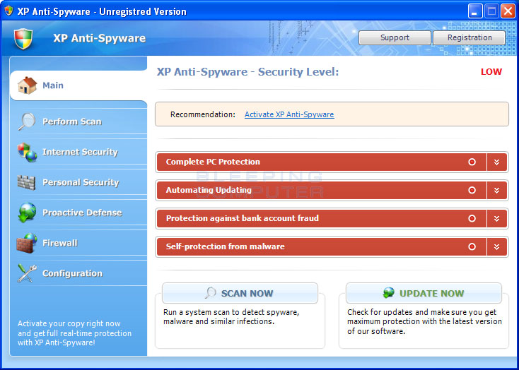
Task: Click the small shield icon in title bar
Action: click(x=8, y=11)
